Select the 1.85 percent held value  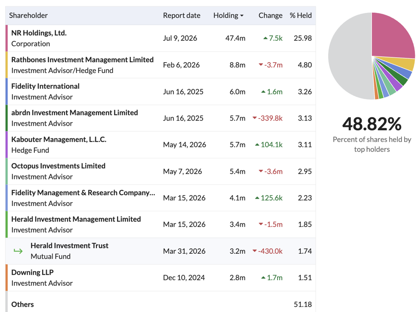point(305,224)
